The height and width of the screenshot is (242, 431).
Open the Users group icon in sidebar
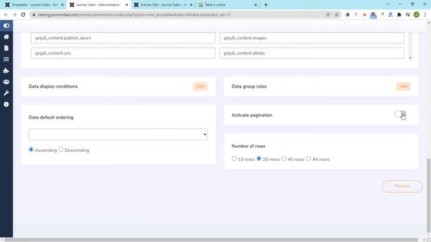tap(6, 82)
